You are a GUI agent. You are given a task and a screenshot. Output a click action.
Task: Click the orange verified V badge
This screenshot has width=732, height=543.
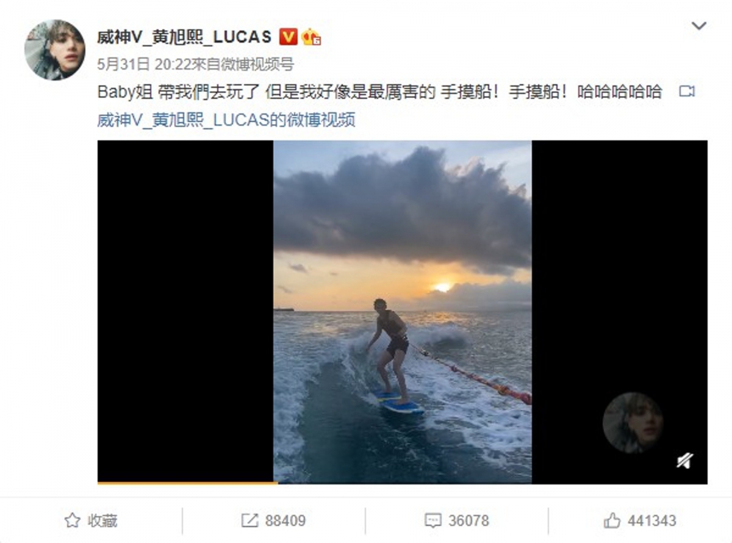pos(288,37)
